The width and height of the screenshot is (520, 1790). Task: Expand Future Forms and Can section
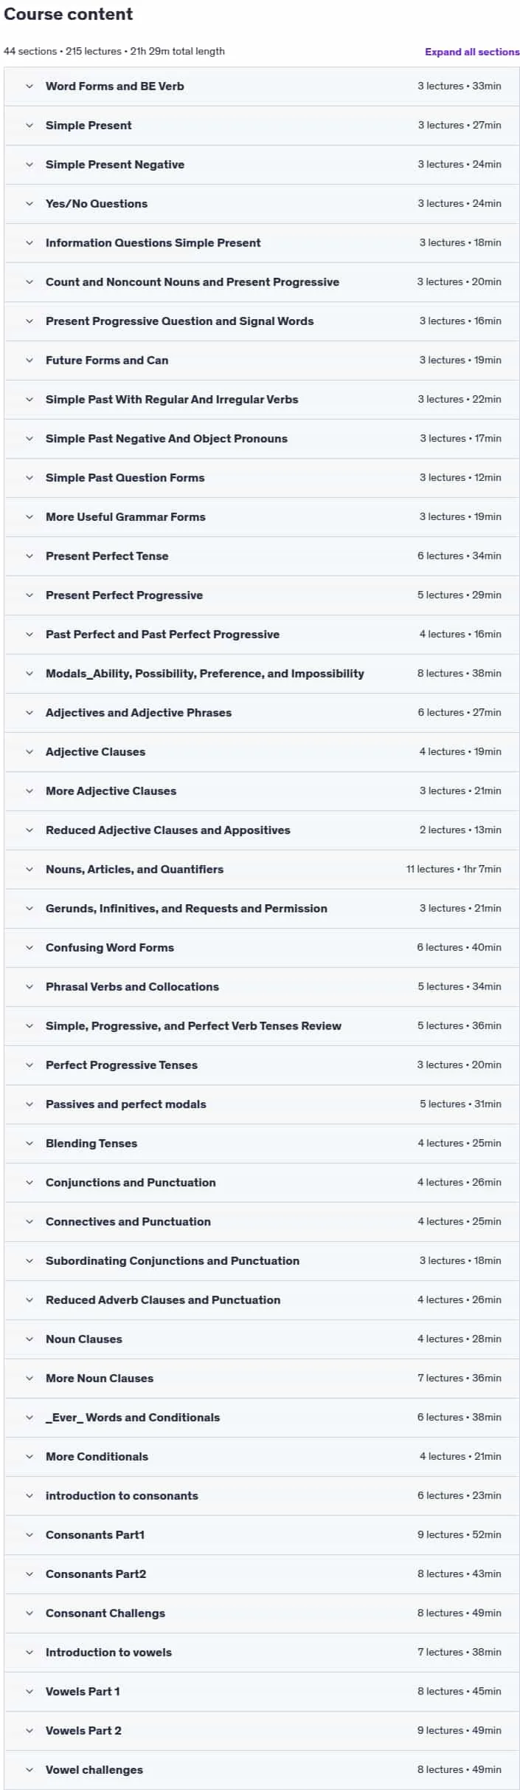click(262, 361)
